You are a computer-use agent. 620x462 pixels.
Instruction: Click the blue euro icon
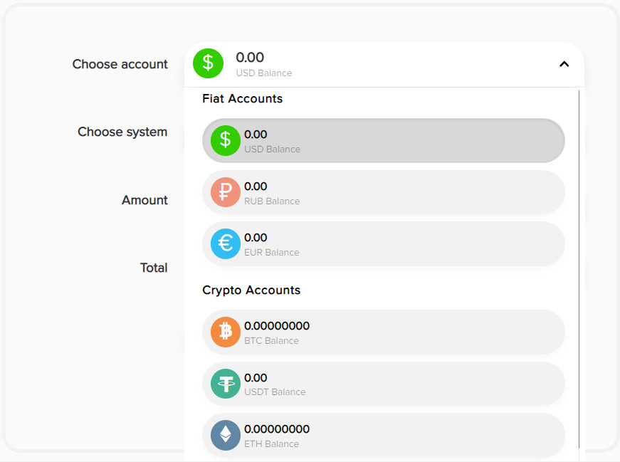[226, 243]
